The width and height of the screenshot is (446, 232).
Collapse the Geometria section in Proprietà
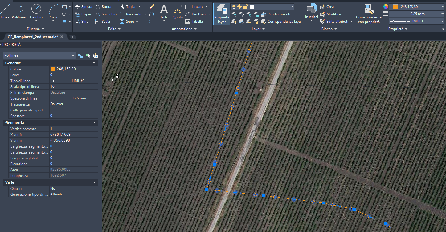[x=95, y=122]
